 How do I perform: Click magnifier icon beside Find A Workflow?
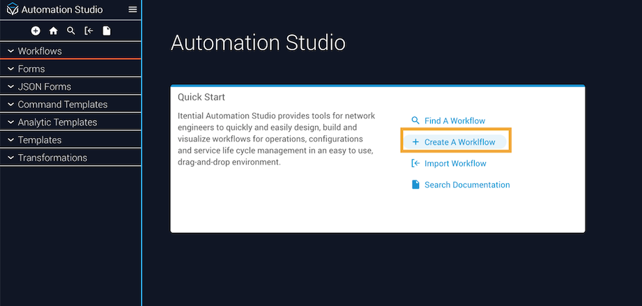pyautogui.click(x=415, y=121)
